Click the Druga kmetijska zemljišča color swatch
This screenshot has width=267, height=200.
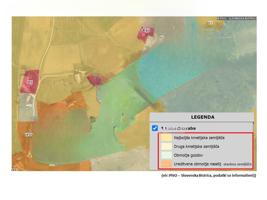pos(166,146)
